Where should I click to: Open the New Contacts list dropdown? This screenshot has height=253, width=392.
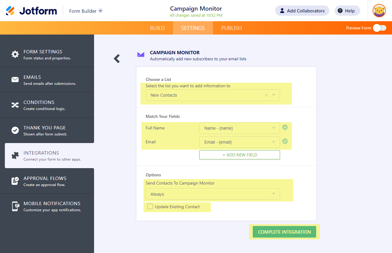[x=274, y=95]
